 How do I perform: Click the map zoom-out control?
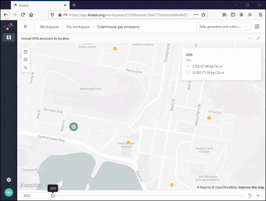(26, 59)
